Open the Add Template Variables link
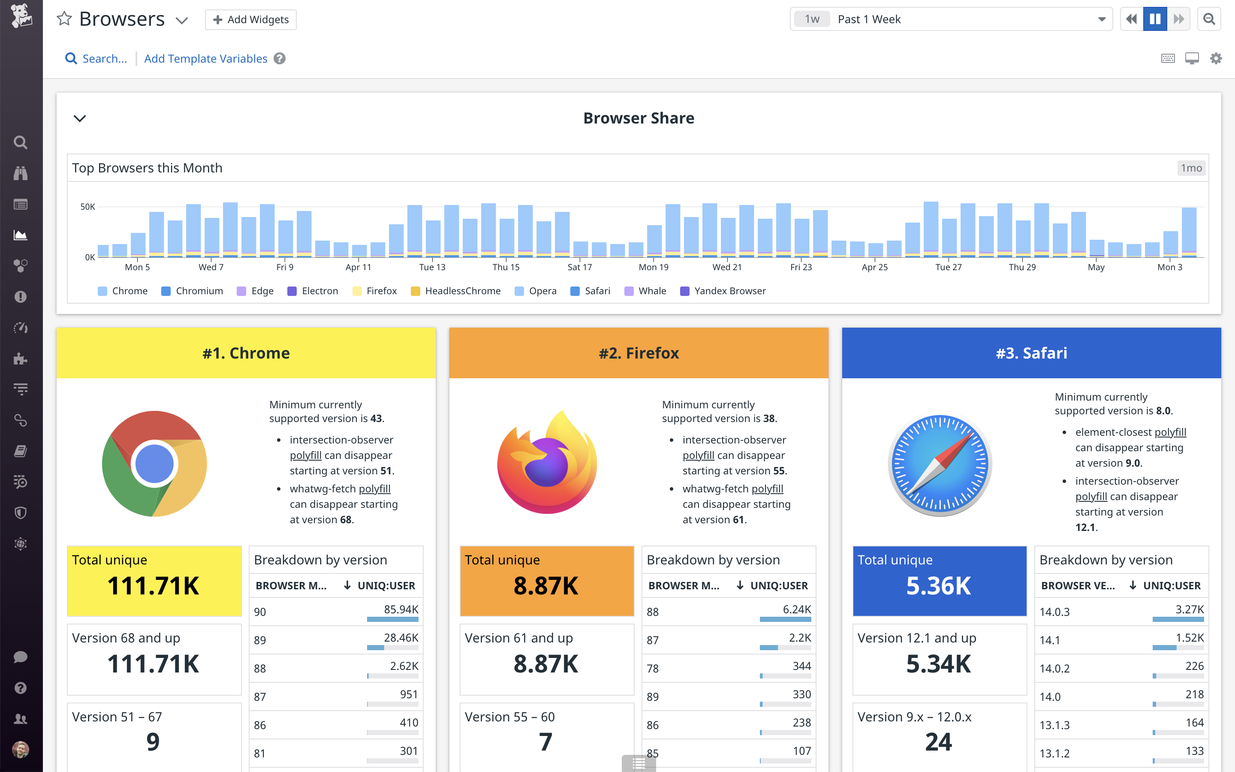The width and height of the screenshot is (1235, 772). [x=206, y=58]
